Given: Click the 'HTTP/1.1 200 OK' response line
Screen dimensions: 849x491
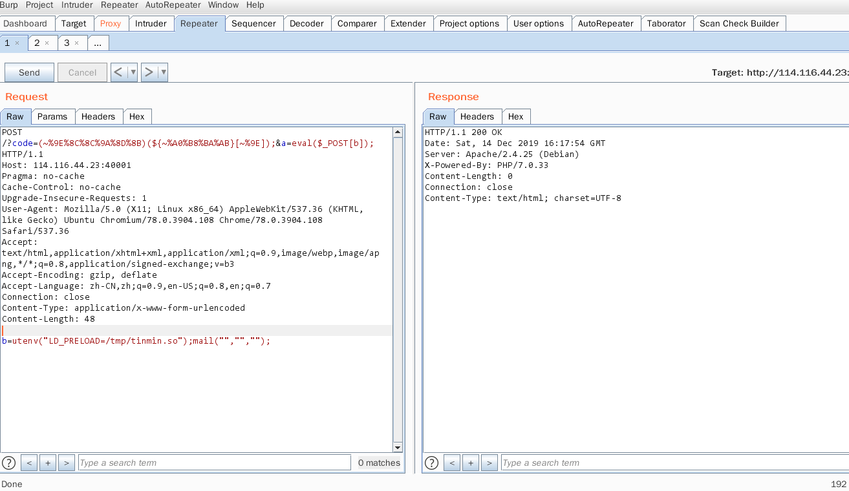Looking at the screenshot, I should [x=464, y=132].
